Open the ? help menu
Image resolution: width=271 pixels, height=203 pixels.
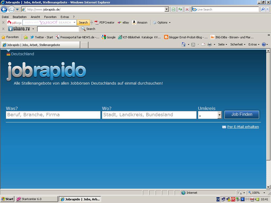click(74, 17)
